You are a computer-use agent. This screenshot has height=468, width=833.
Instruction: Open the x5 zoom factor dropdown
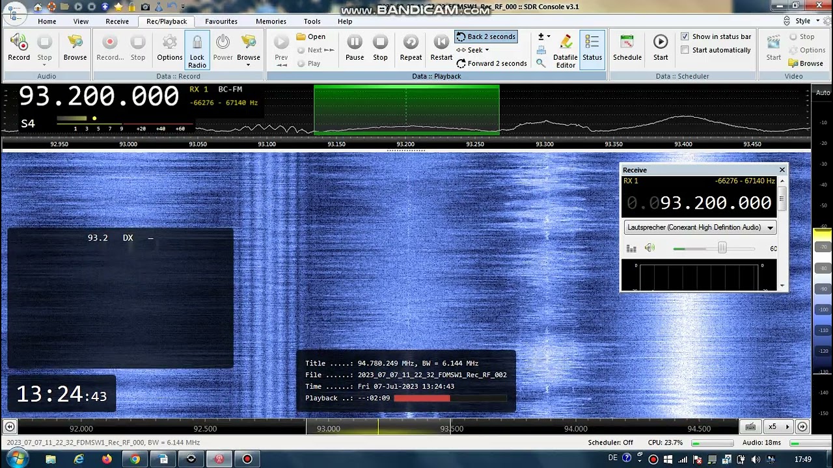778,427
